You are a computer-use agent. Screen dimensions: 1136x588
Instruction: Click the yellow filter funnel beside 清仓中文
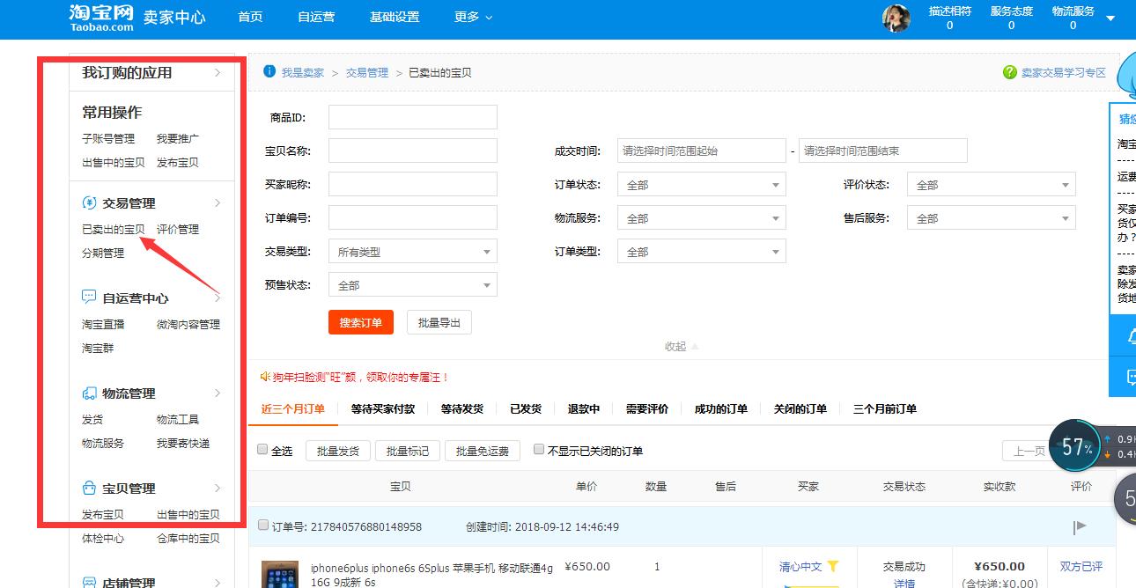(831, 566)
